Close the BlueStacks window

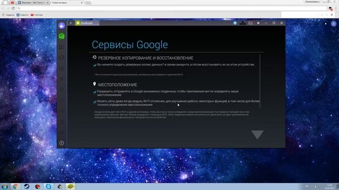(281, 23)
